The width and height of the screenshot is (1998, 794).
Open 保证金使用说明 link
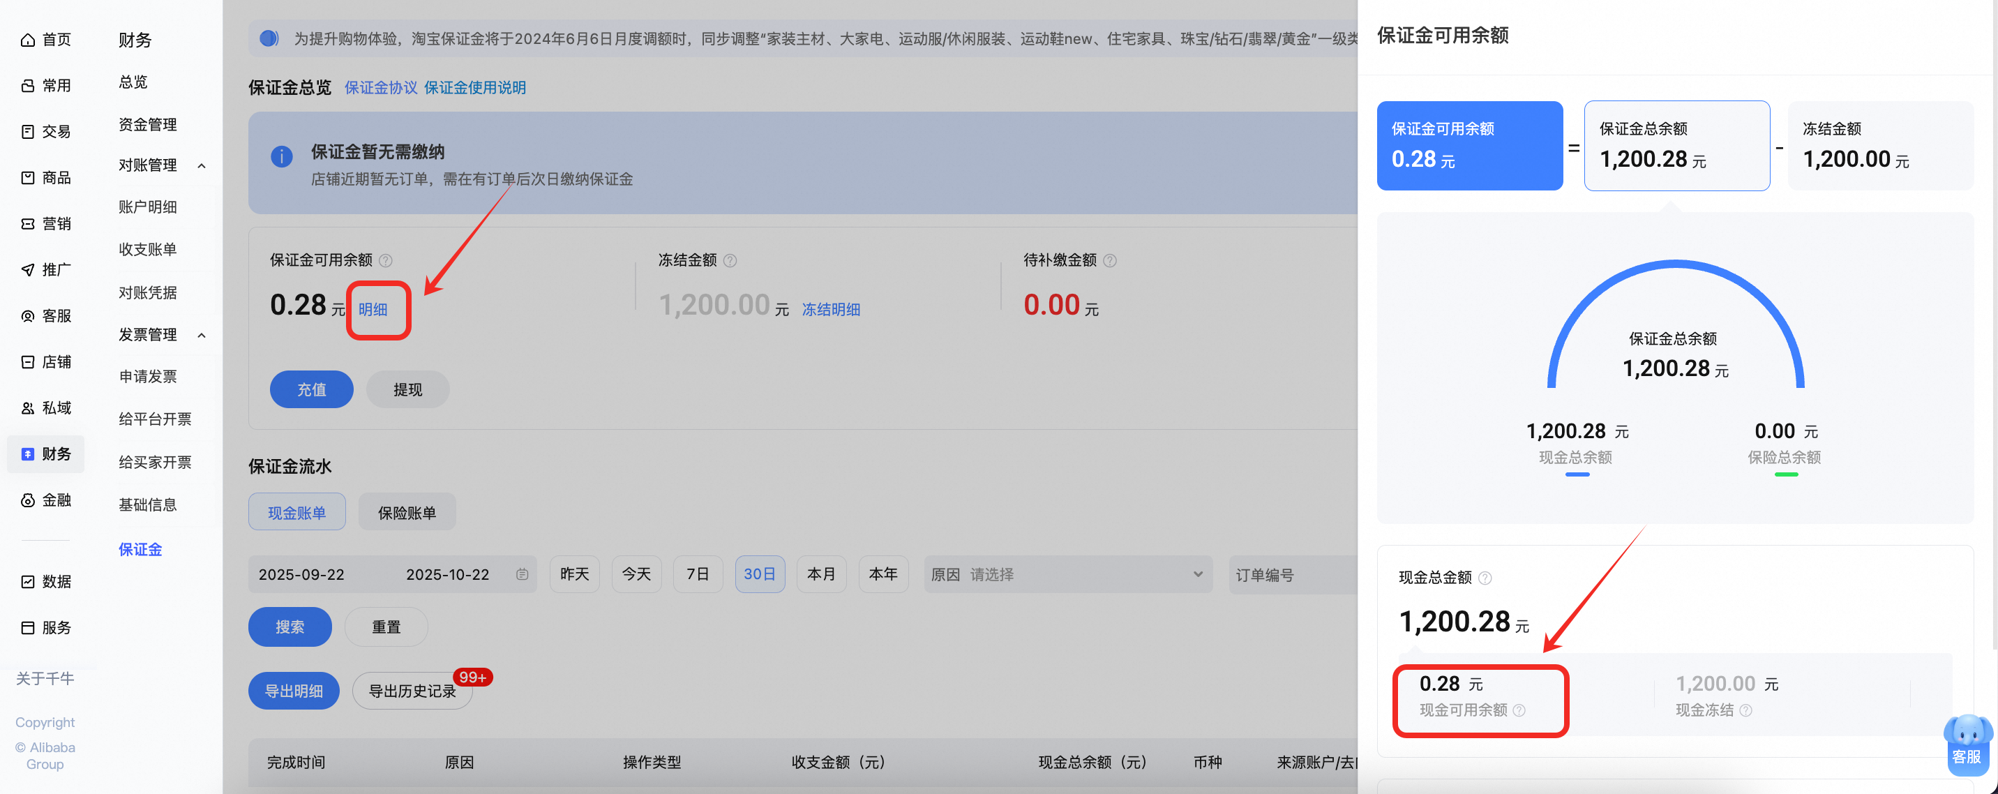pyautogui.click(x=474, y=88)
